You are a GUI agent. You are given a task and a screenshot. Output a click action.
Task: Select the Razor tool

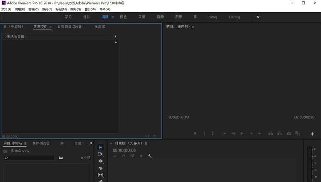[x=100, y=168]
